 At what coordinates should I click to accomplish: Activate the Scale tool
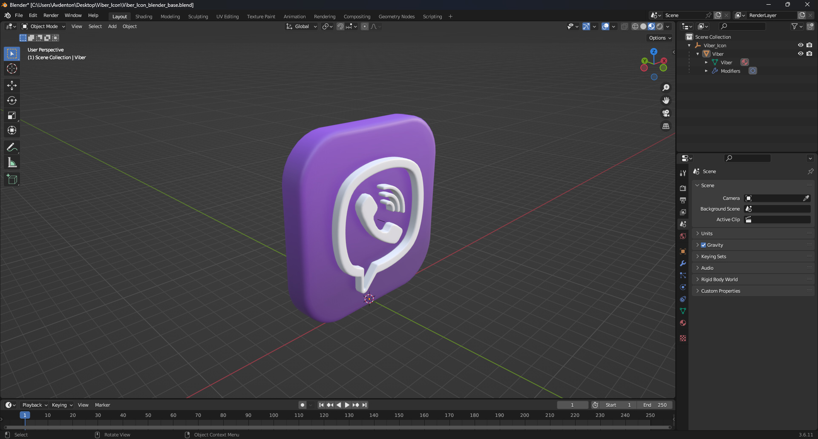(12, 115)
